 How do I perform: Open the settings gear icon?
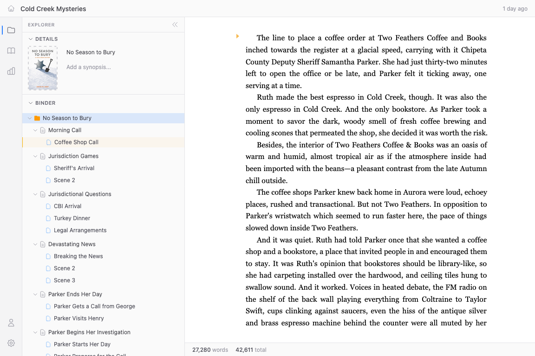pyautogui.click(x=11, y=343)
